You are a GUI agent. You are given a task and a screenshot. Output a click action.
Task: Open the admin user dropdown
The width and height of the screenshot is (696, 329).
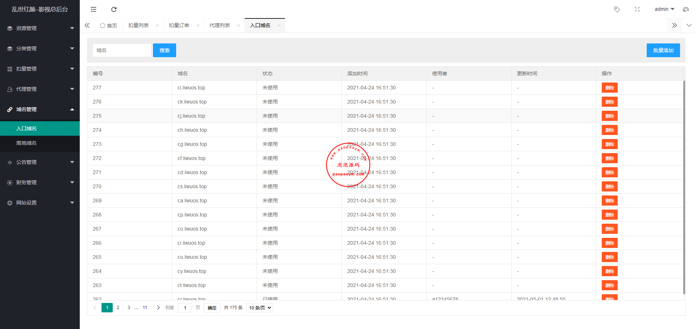[x=664, y=9]
